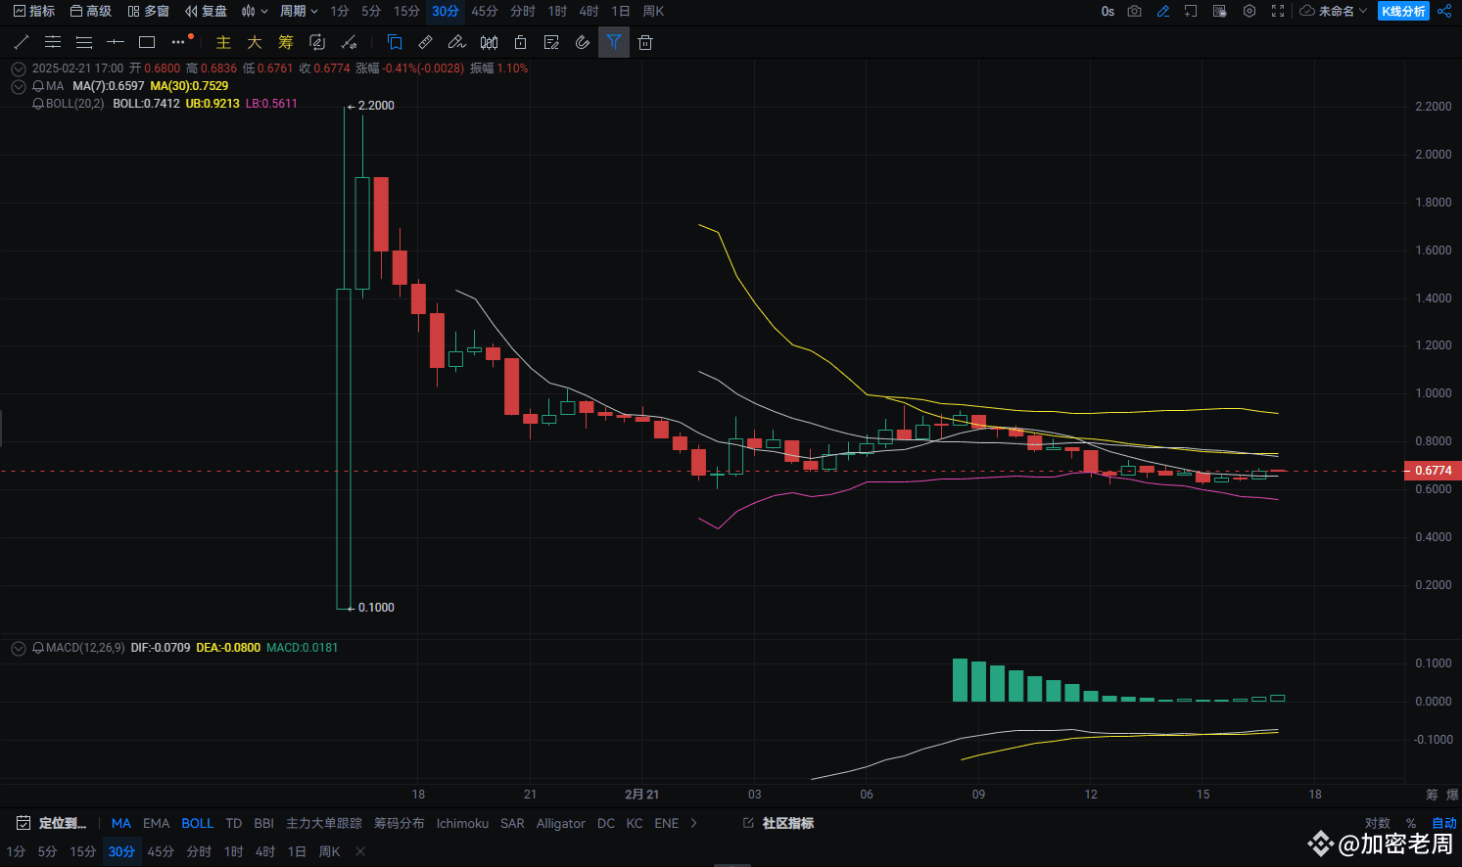Select the ruler measurement tool
This screenshot has height=867, width=1462.
coord(426,42)
